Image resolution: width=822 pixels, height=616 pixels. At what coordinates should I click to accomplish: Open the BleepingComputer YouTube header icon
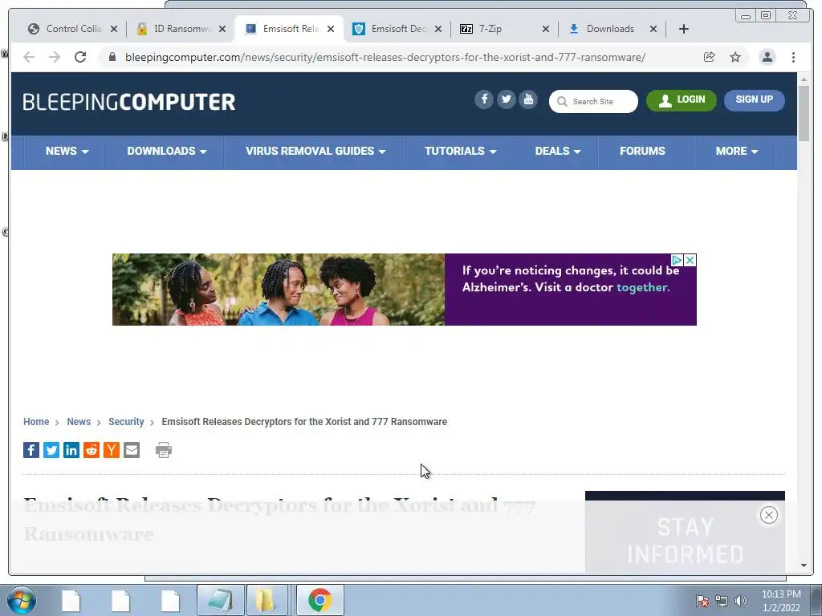[x=528, y=99]
